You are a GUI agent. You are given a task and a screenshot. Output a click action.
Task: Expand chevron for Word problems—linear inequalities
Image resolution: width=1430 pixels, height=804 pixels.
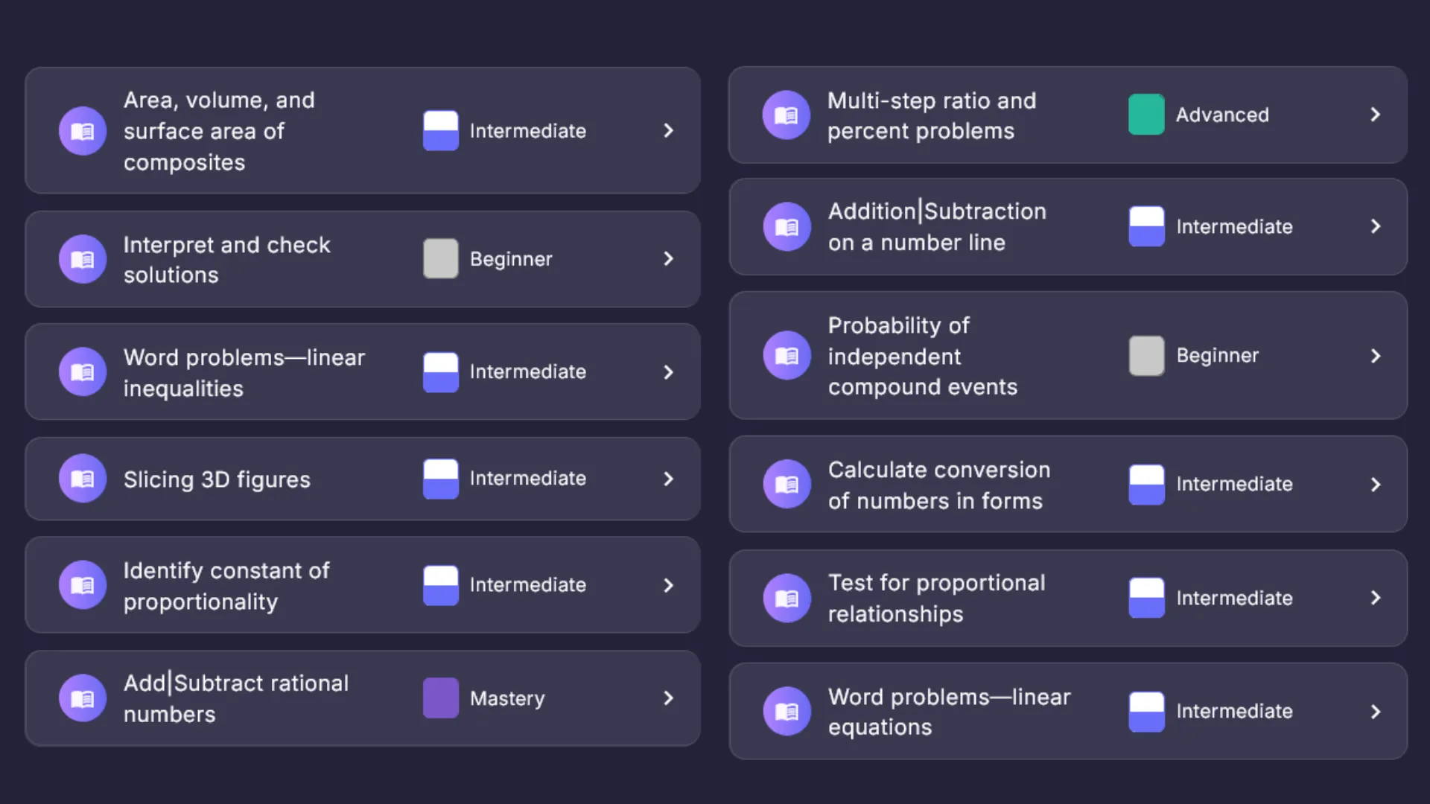668,372
